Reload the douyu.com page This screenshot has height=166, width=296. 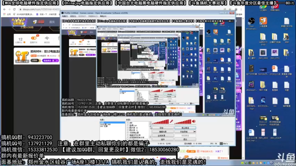tap(14, 9)
